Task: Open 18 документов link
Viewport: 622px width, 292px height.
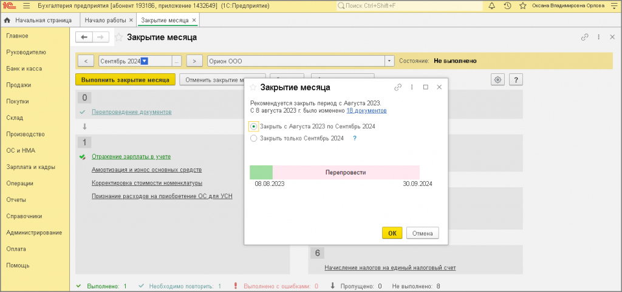Action: click(x=366, y=111)
